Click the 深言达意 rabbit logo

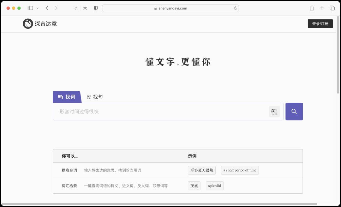point(28,23)
